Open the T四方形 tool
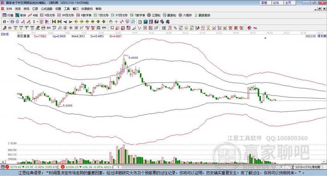Viewport: 327px width, 176px height. click(x=101, y=15)
